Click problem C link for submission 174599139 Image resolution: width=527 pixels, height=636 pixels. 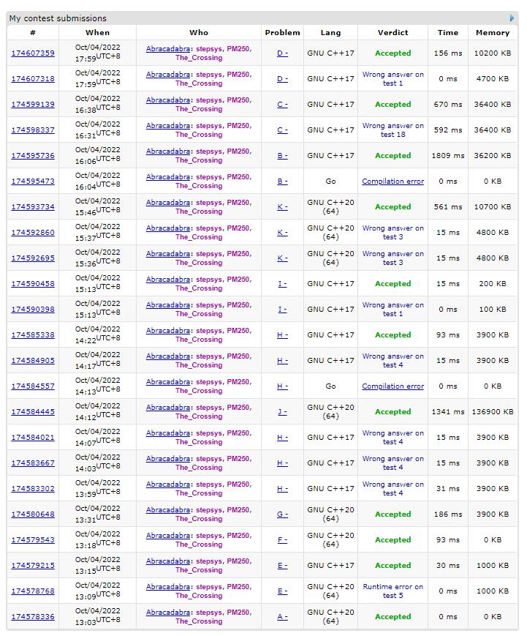[x=282, y=105]
